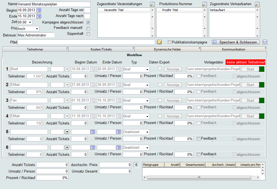
Task: Click Bezeichnung field in workflow row 5
Action: (29, 132)
